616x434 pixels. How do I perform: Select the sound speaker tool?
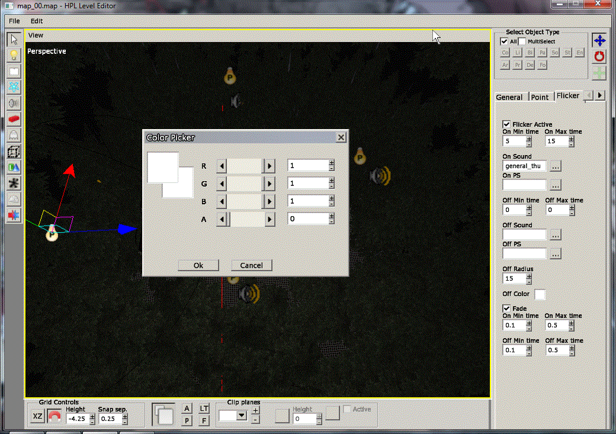coord(14,103)
